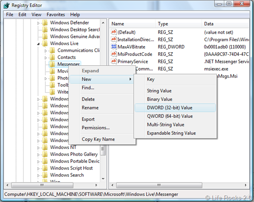Create a new QWORD (64-bit) Value

(x=175, y=116)
